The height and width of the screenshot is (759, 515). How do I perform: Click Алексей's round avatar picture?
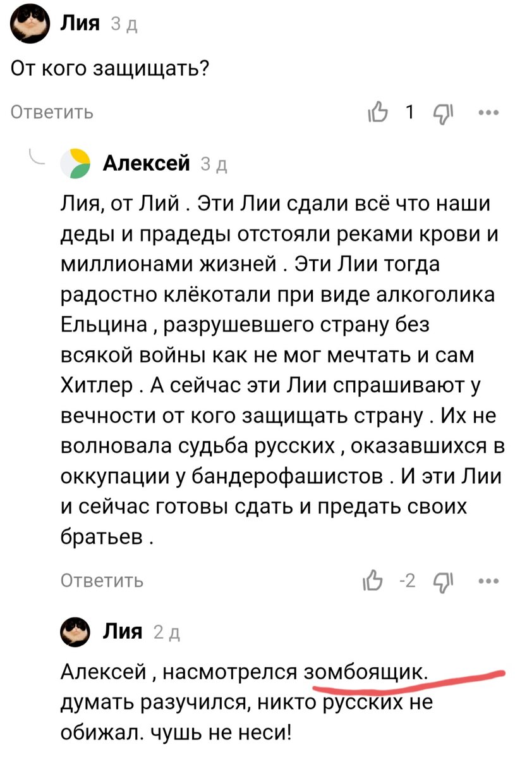coord(75,162)
